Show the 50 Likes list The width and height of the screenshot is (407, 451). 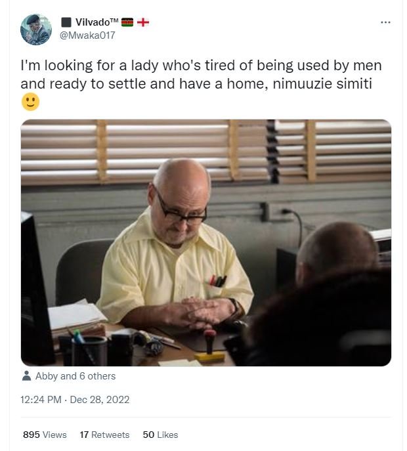point(160,435)
